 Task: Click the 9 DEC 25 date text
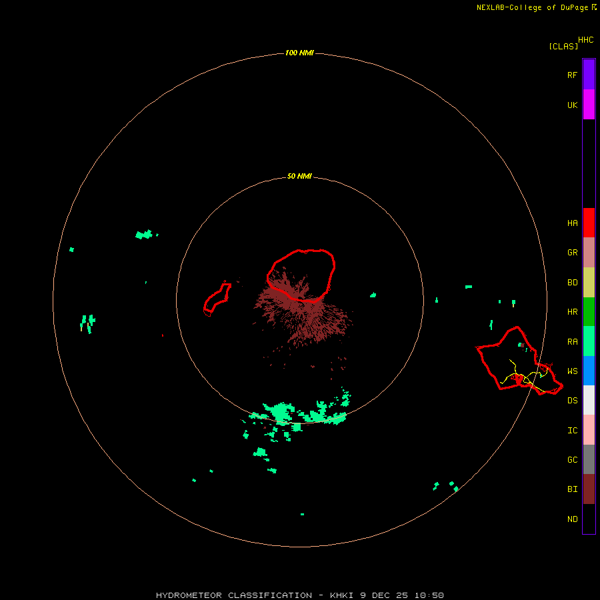pos(384,595)
